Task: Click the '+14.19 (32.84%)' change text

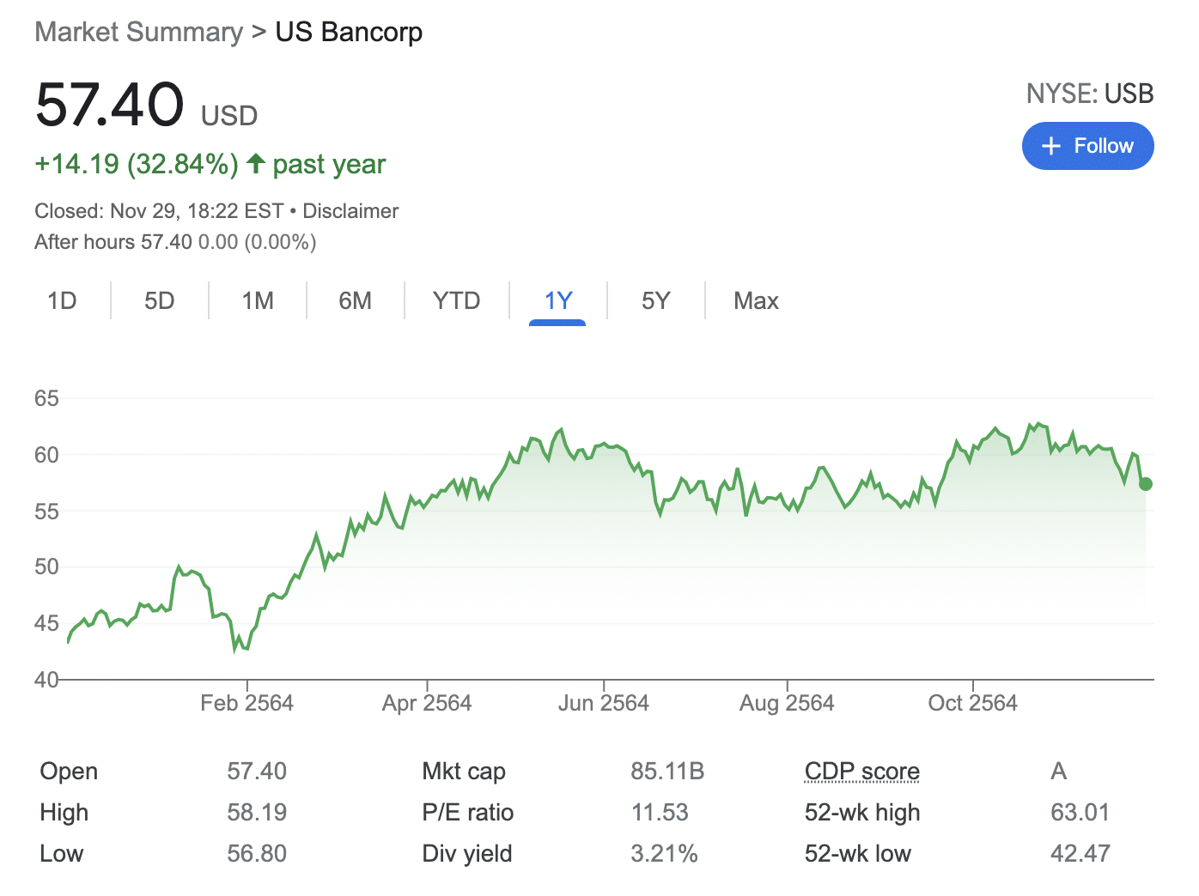Action: [137, 163]
